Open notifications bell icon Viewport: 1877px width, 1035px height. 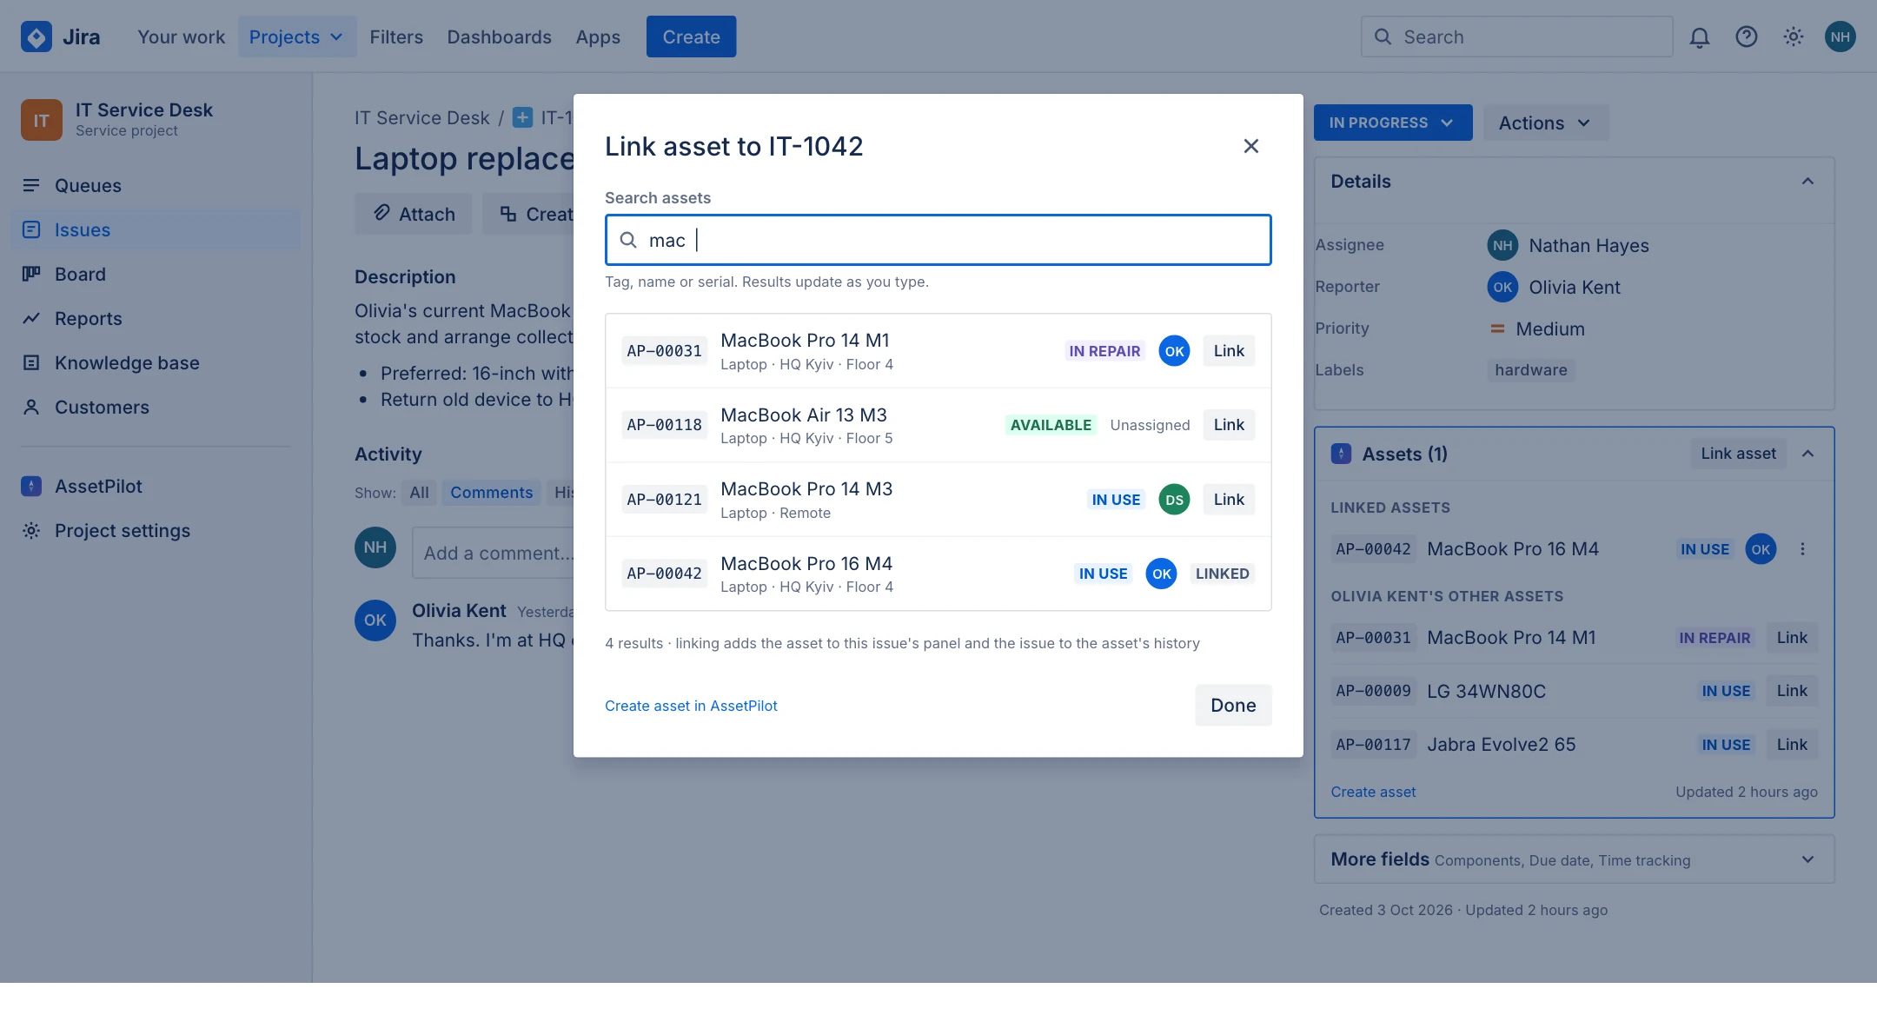[1700, 36]
